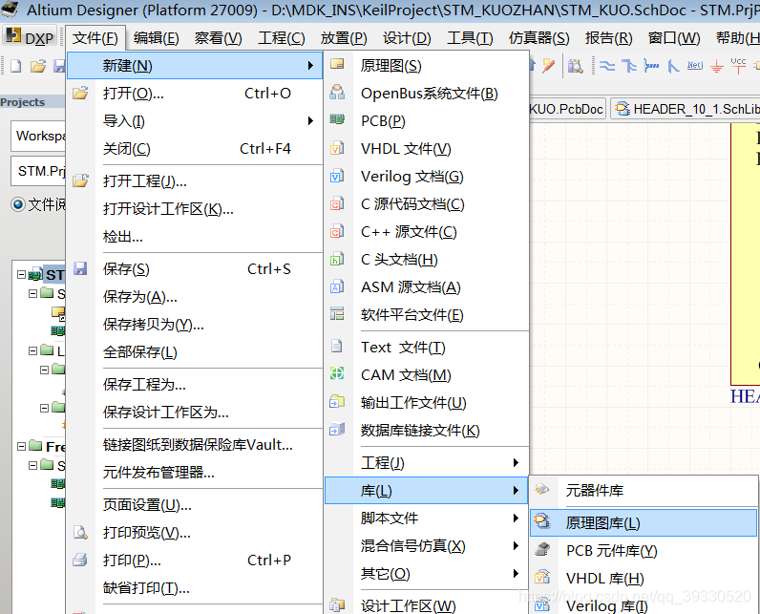Image resolution: width=760 pixels, height=614 pixels.
Task: Click the 原理图库 icon in submenu
Action: click(542, 521)
